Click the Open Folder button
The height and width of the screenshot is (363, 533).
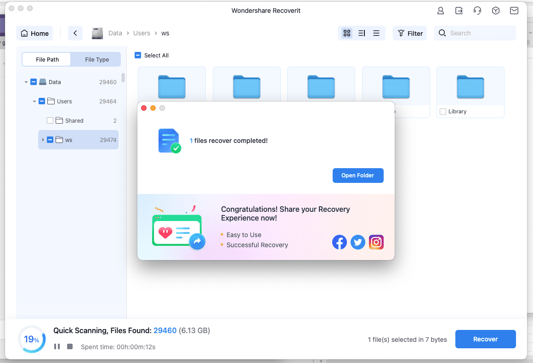click(357, 175)
